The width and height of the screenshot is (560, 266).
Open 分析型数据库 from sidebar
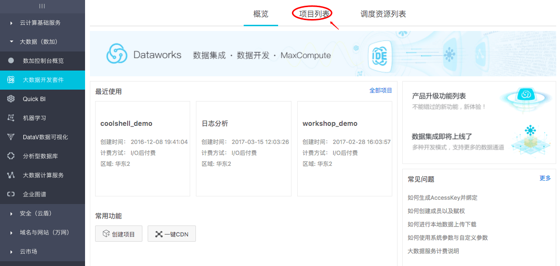coord(43,156)
